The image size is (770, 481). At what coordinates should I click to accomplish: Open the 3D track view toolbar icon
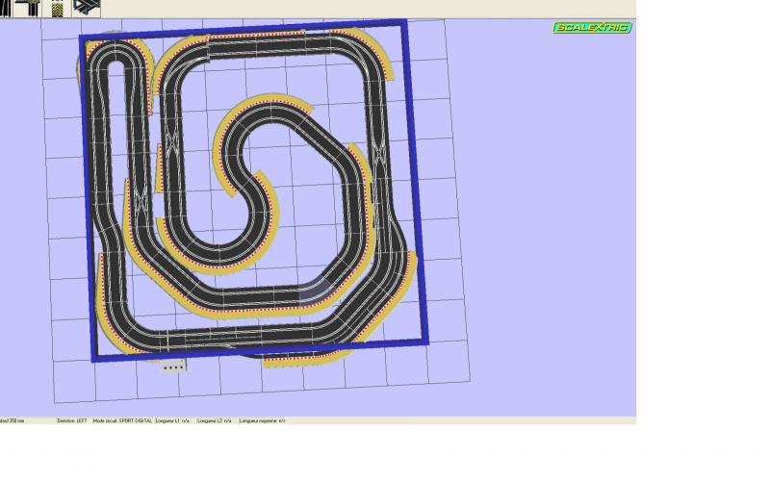87,9
